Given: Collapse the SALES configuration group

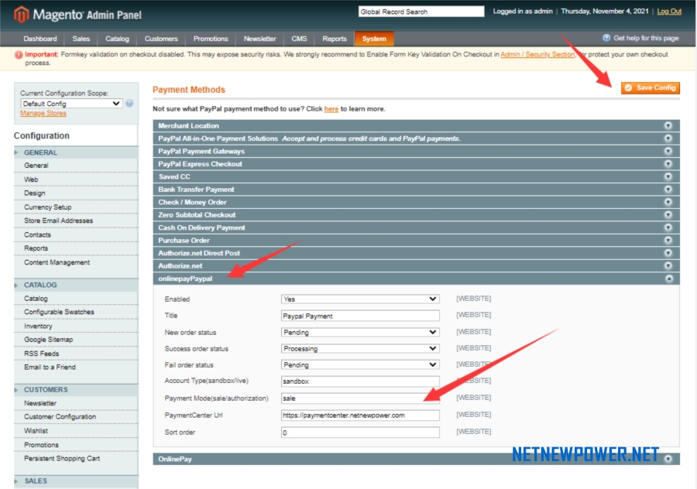Looking at the screenshot, I should point(76,481).
